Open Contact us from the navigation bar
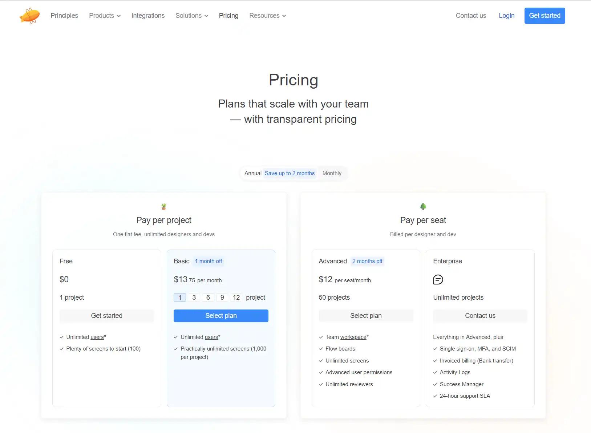 471,16
